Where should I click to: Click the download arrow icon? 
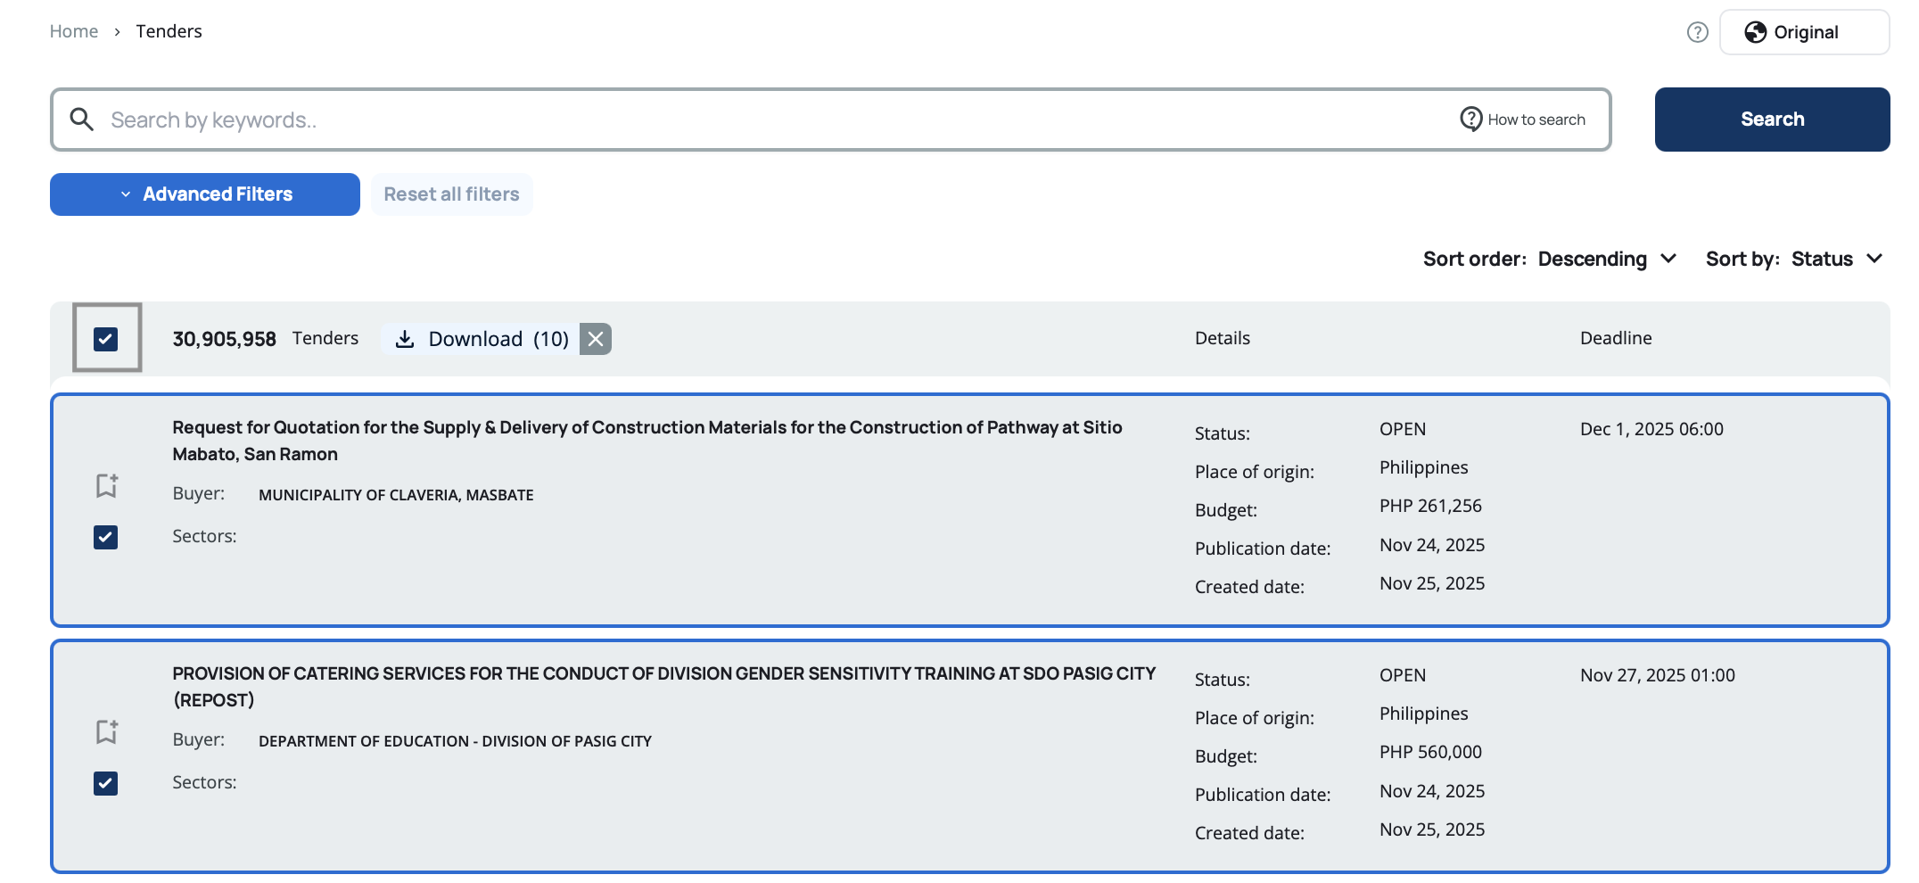click(405, 339)
